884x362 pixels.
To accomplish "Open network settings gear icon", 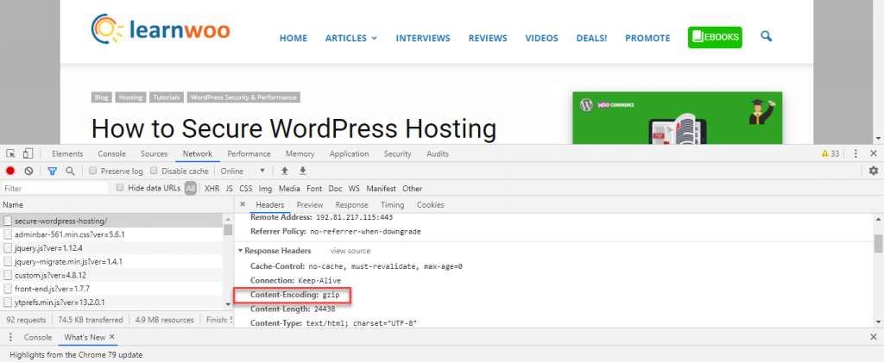I will tap(873, 171).
